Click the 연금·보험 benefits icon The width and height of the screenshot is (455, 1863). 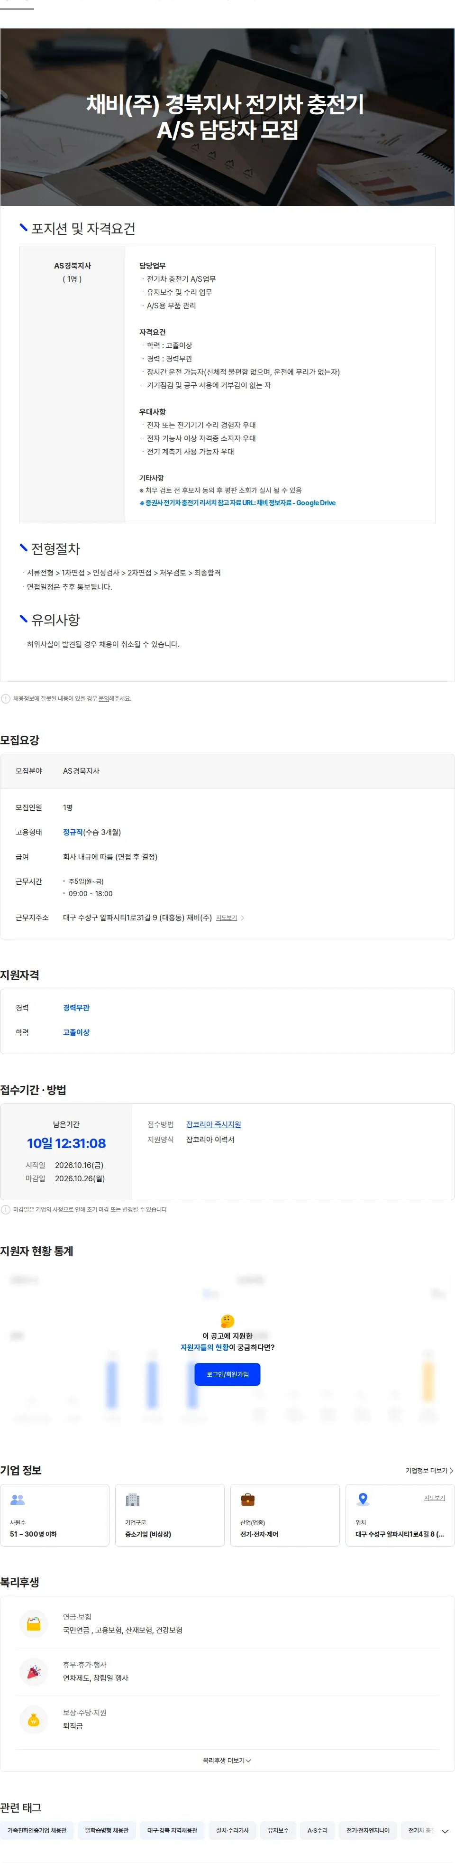click(x=33, y=1623)
